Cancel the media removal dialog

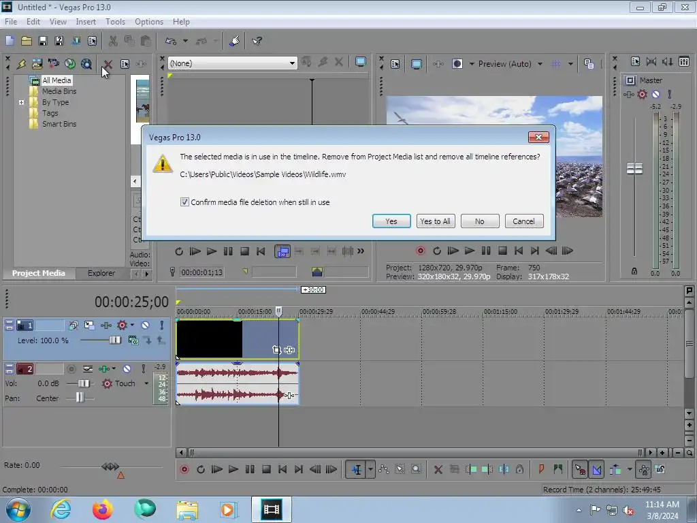click(523, 221)
